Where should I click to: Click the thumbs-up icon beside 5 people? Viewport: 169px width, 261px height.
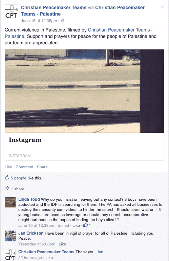coord(7,178)
